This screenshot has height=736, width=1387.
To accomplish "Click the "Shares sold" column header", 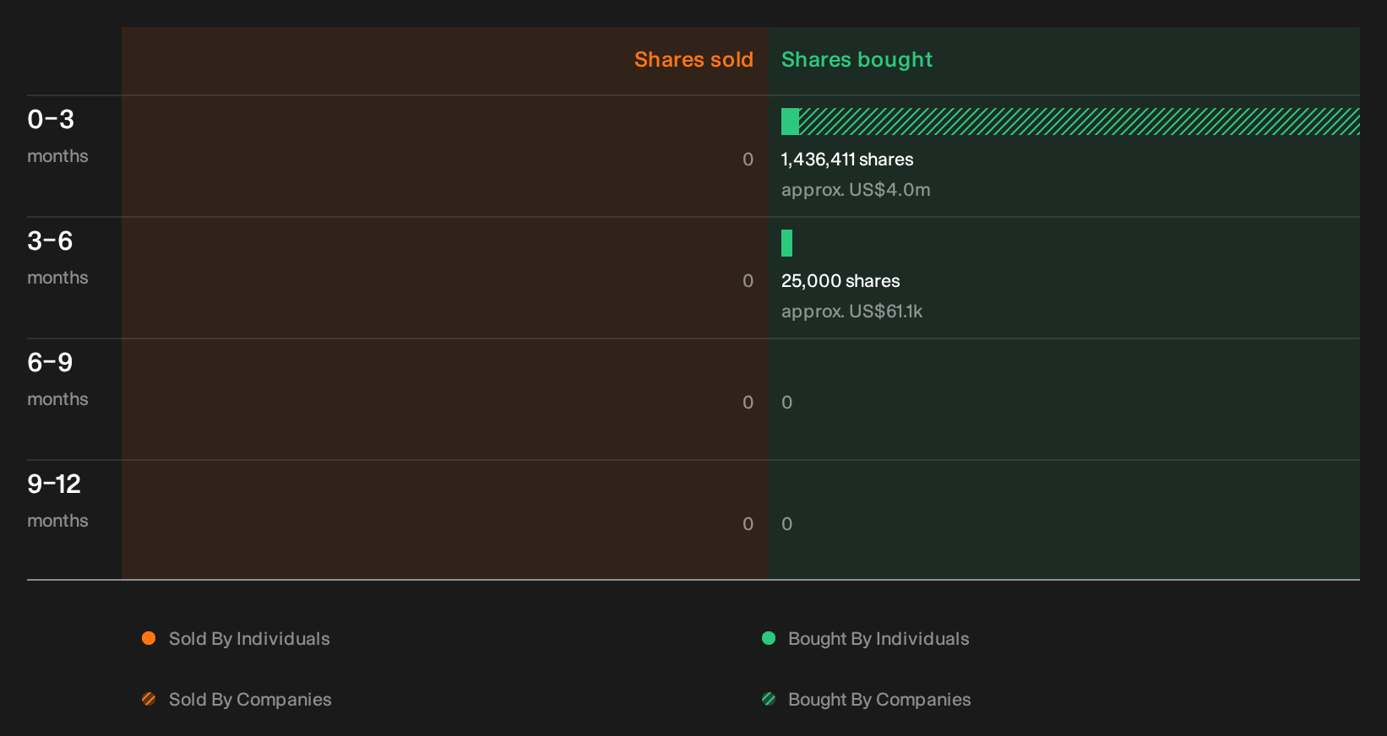I will pos(693,60).
